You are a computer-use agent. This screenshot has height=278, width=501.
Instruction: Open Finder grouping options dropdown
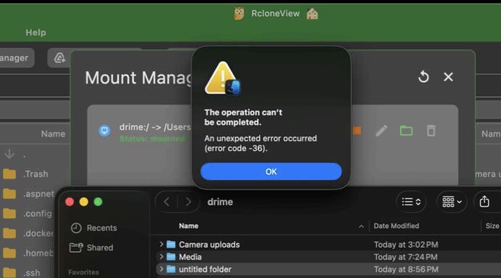tap(452, 202)
